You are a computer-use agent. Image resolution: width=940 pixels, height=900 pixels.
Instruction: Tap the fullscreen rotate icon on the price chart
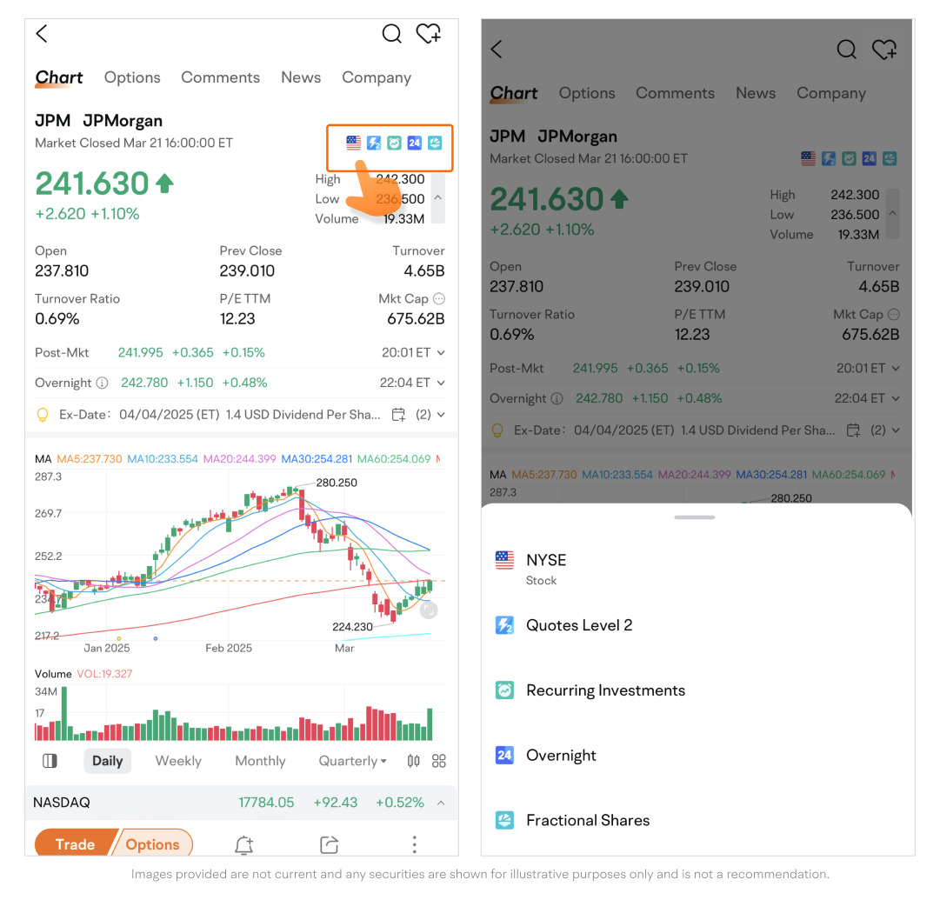(428, 610)
